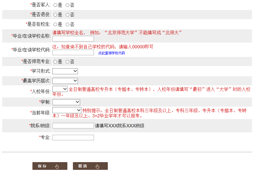The width and height of the screenshot is (260, 174).
Task: Open the 最高学历层次 dropdown
Action: click(x=65, y=80)
